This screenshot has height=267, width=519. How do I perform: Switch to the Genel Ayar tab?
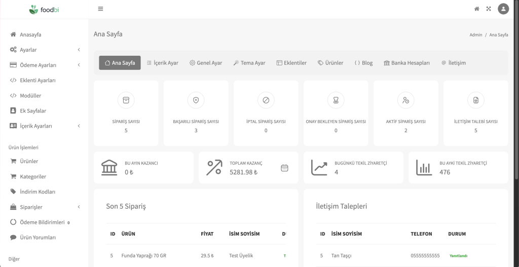point(206,62)
